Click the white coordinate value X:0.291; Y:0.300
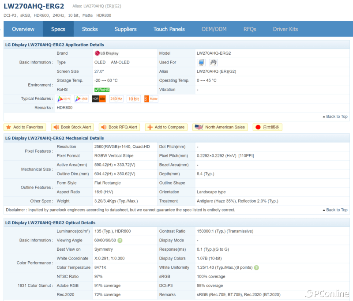 tap(109, 259)
